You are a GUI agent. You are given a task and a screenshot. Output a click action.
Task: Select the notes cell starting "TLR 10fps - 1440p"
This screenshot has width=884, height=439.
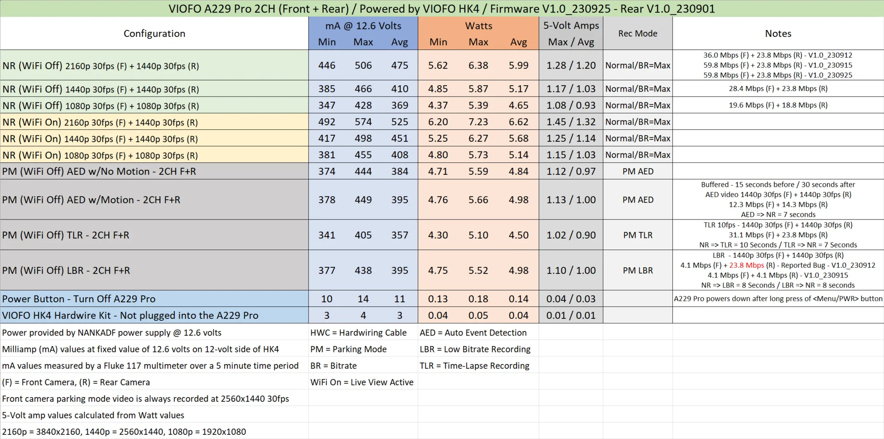pos(778,235)
